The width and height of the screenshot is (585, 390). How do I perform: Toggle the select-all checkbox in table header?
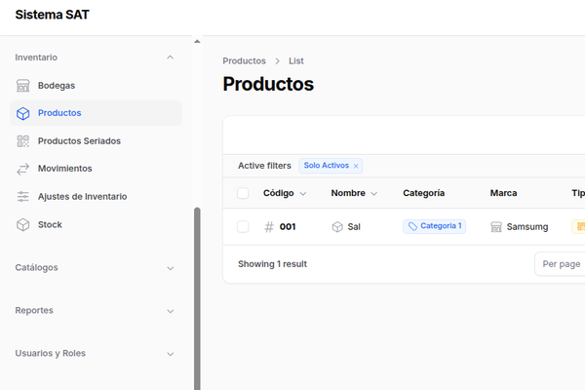tap(243, 193)
